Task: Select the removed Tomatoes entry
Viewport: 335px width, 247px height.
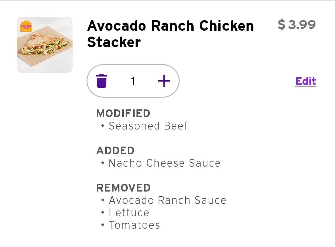Action: [x=134, y=225]
